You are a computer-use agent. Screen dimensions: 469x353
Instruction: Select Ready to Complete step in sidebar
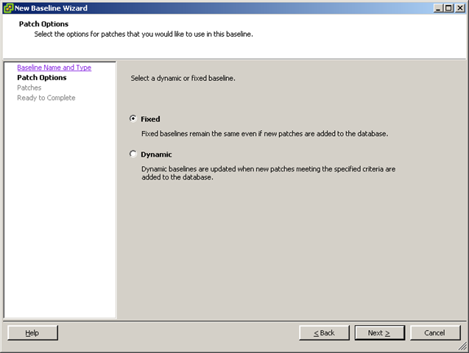(46, 98)
